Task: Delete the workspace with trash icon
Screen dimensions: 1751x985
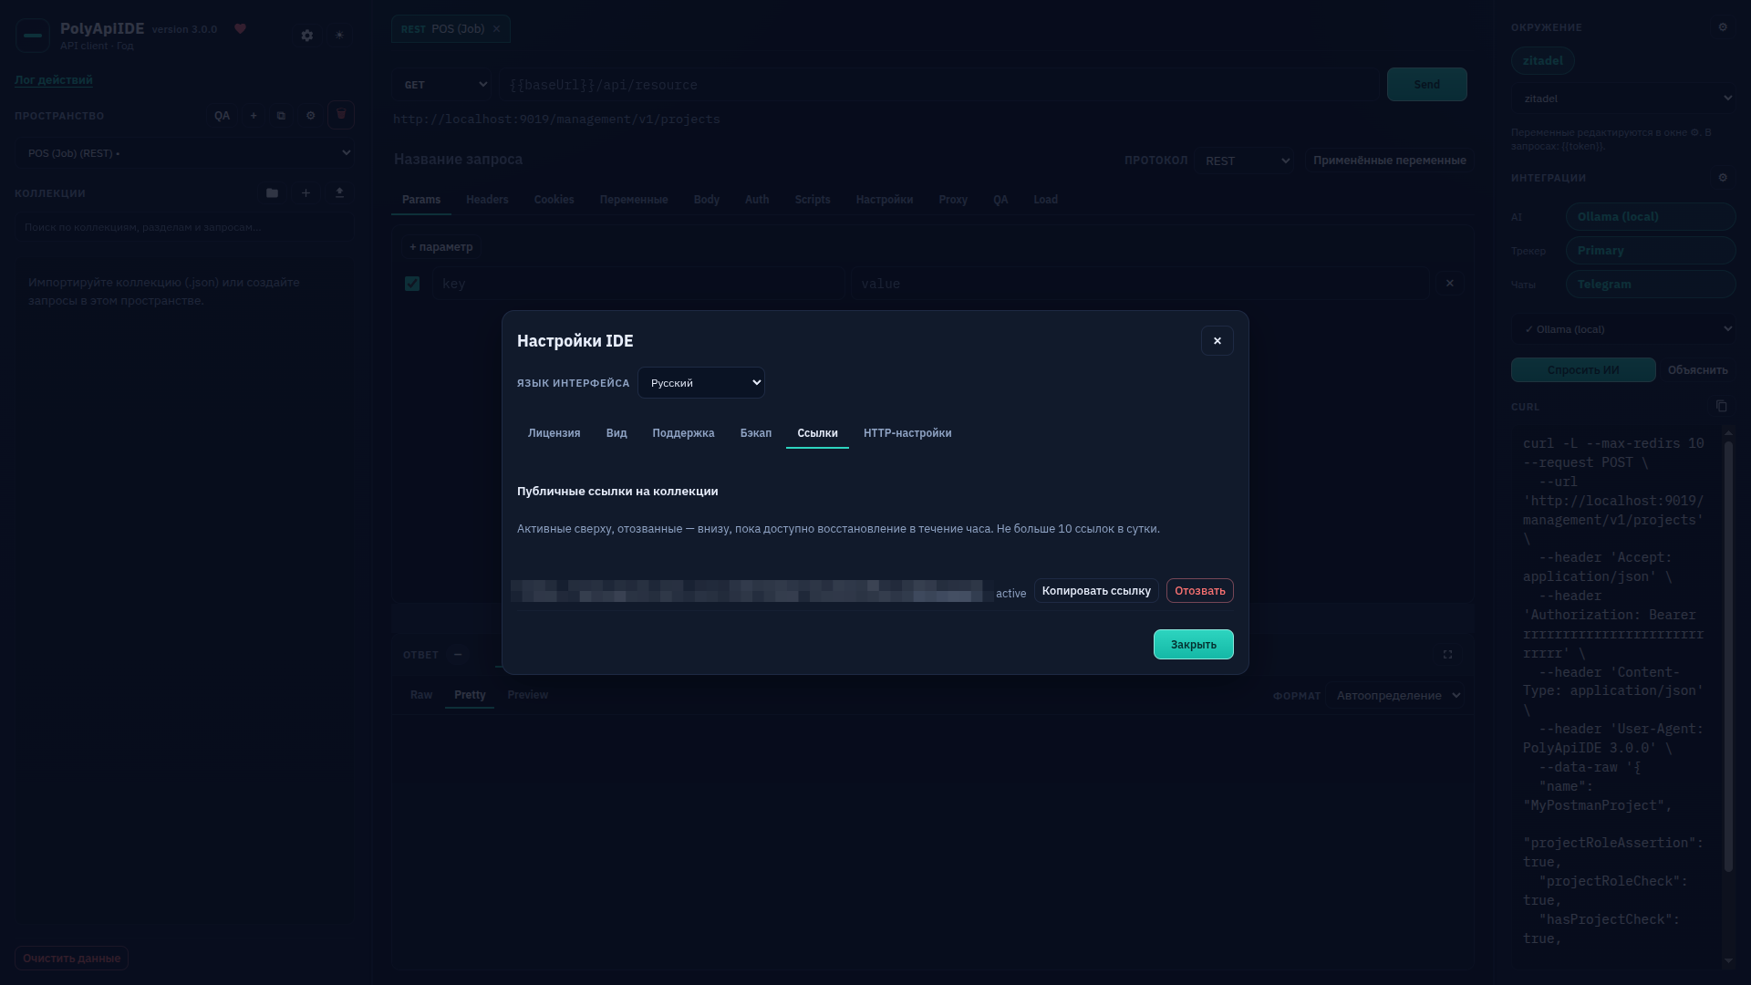Action: point(341,115)
